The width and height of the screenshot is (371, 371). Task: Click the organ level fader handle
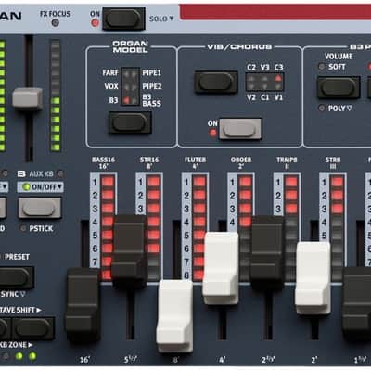(x=28, y=98)
